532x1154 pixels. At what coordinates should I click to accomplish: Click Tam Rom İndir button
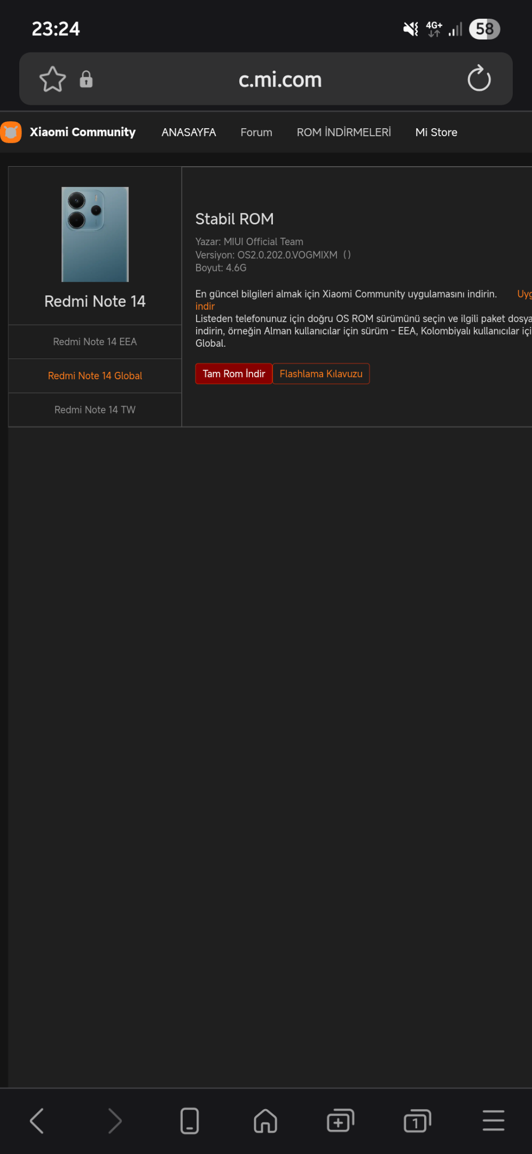coord(234,373)
